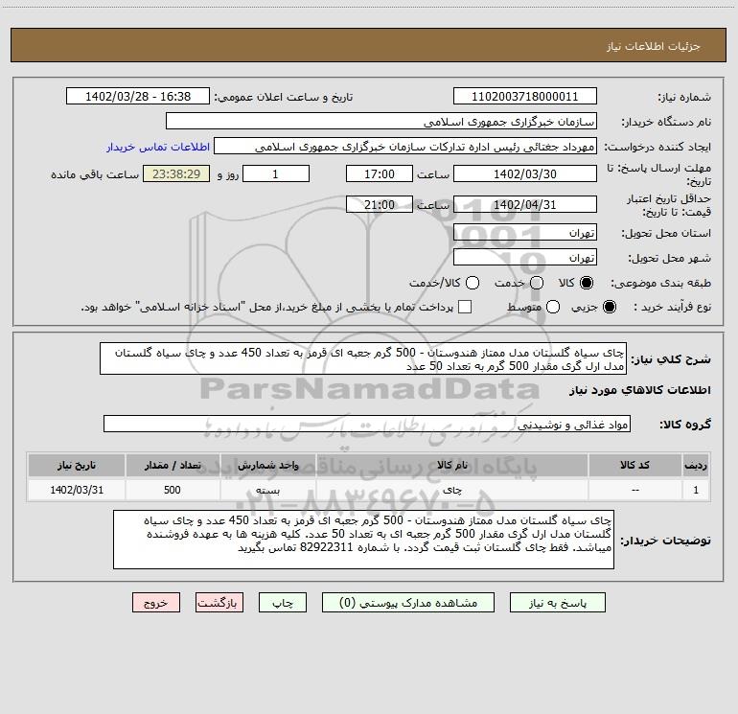The width and height of the screenshot is (738, 714).
Task: Click the اطلاعات کالاهای مورد نیاز heading
Action: (x=639, y=390)
